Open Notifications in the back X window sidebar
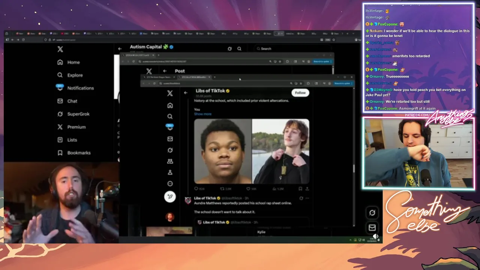Viewport: 480px width, 270px height. point(75,88)
